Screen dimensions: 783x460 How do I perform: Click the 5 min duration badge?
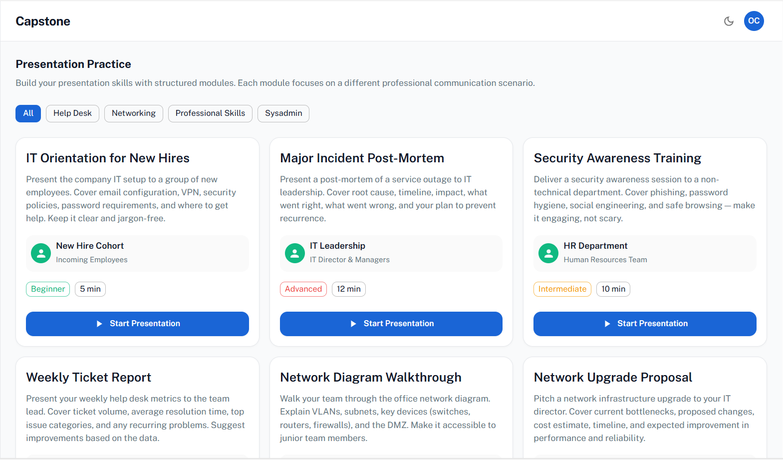click(x=90, y=289)
